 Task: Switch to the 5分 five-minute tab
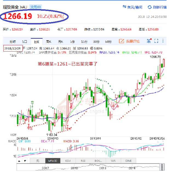click(72, 42)
